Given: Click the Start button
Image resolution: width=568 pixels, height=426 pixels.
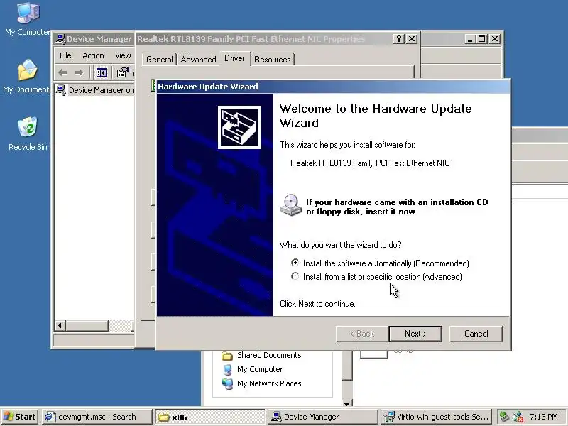Looking at the screenshot, I should pos(20,417).
